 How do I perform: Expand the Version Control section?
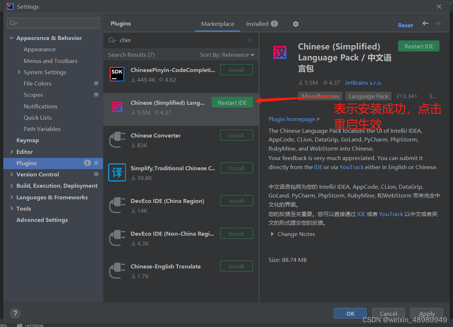[12, 174]
